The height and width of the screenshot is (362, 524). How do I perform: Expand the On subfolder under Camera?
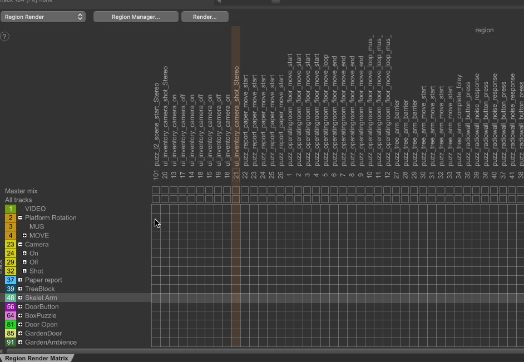pyautogui.click(x=24, y=253)
